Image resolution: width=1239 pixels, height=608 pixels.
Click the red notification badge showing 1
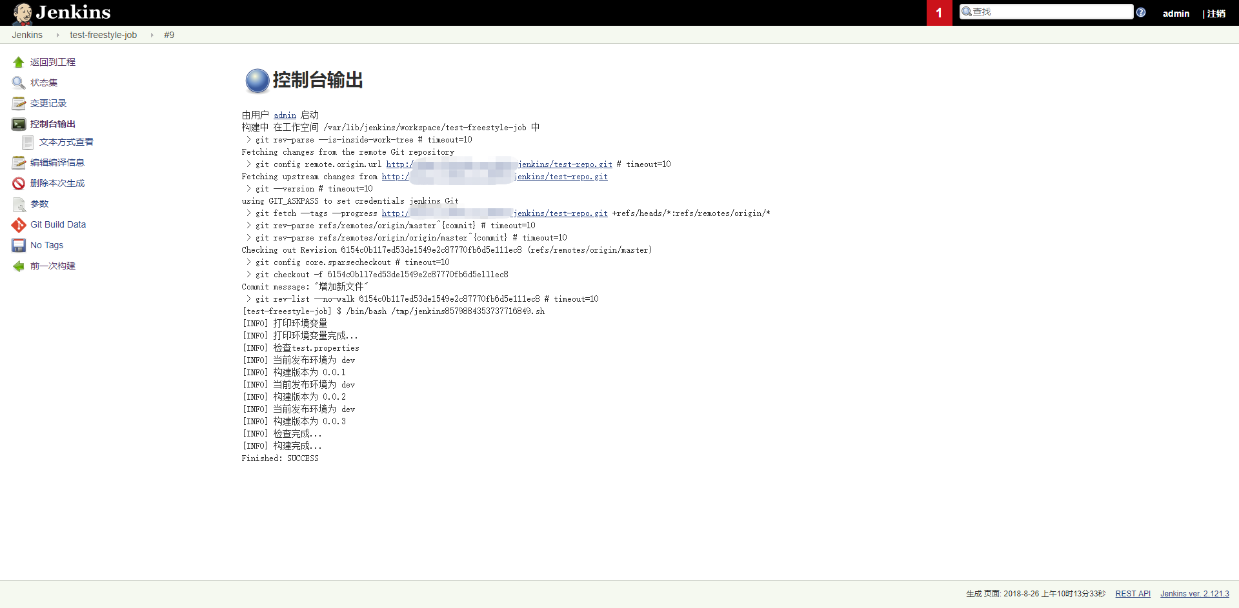(x=939, y=13)
